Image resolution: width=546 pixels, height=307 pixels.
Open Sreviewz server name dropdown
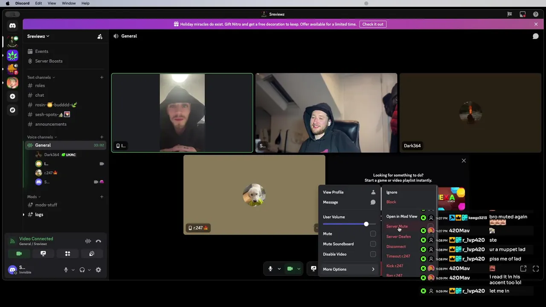[38, 36]
